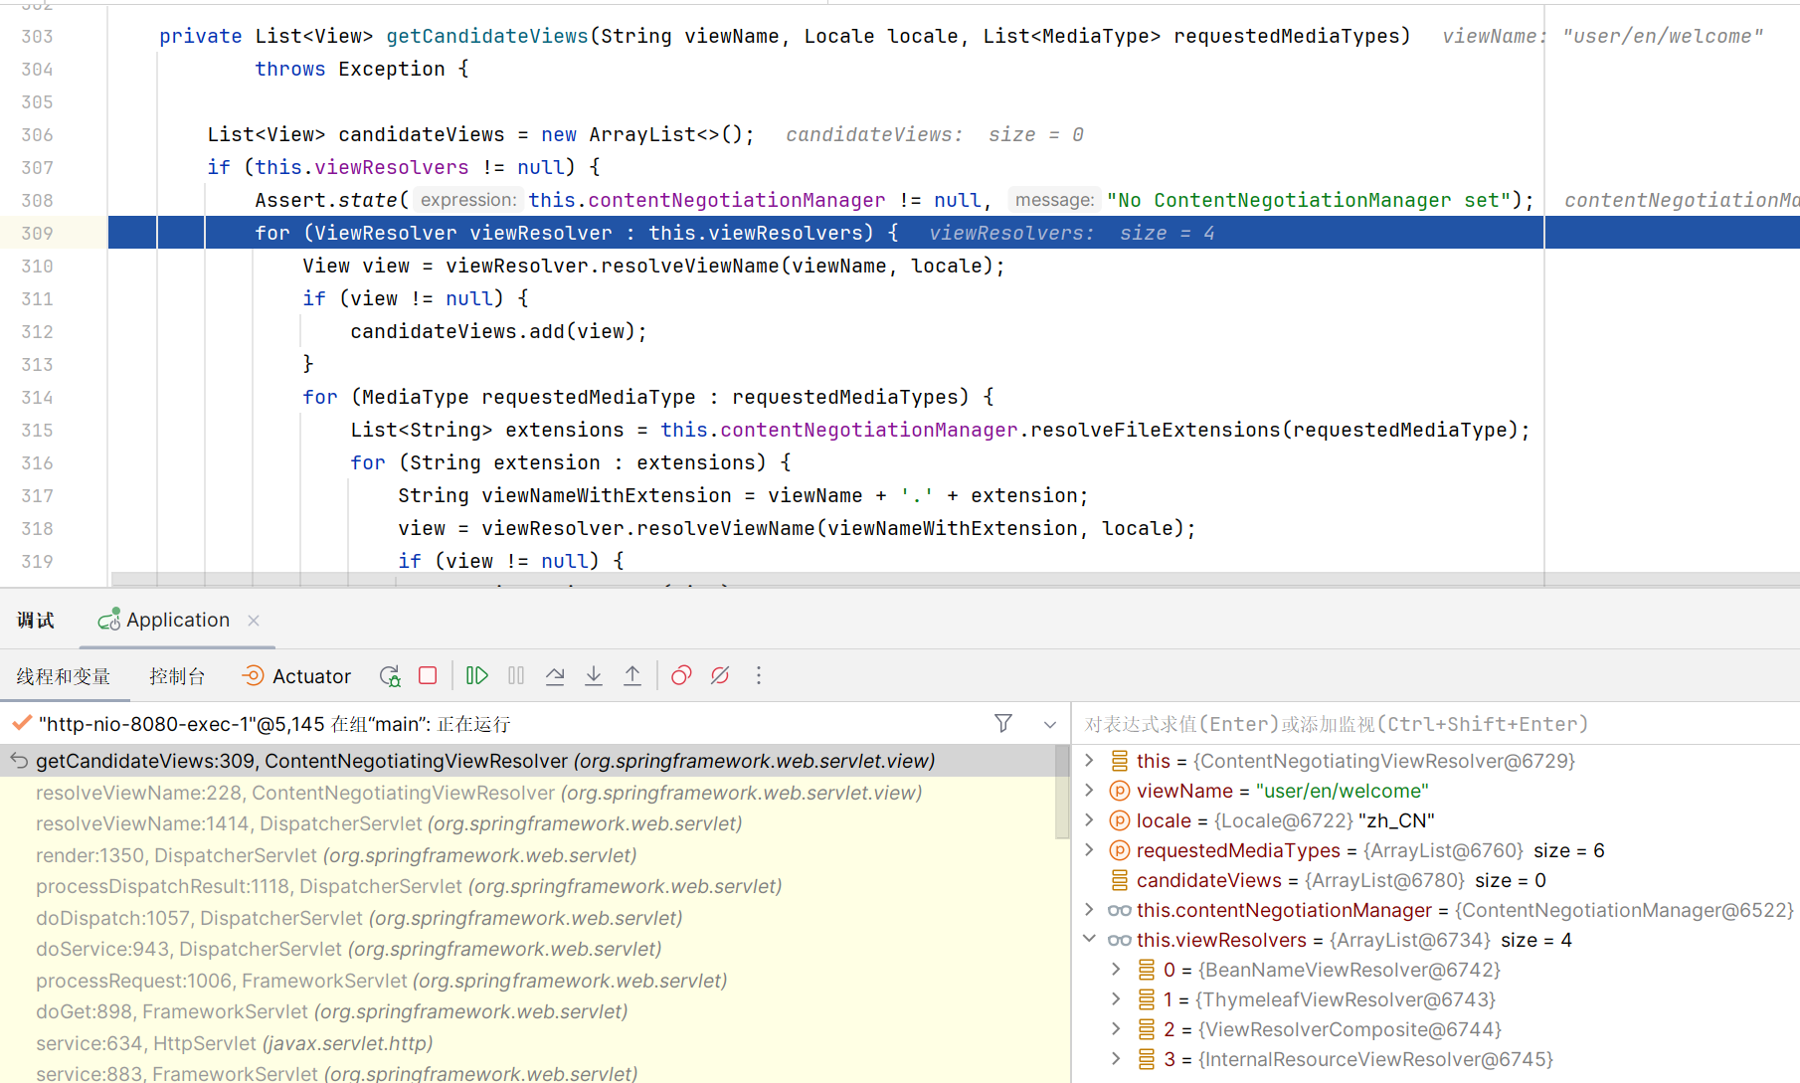Expand InternalResourceViewResolver element 3
Image resolution: width=1800 pixels, height=1083 pixels.
[x=1117, y=1059]
